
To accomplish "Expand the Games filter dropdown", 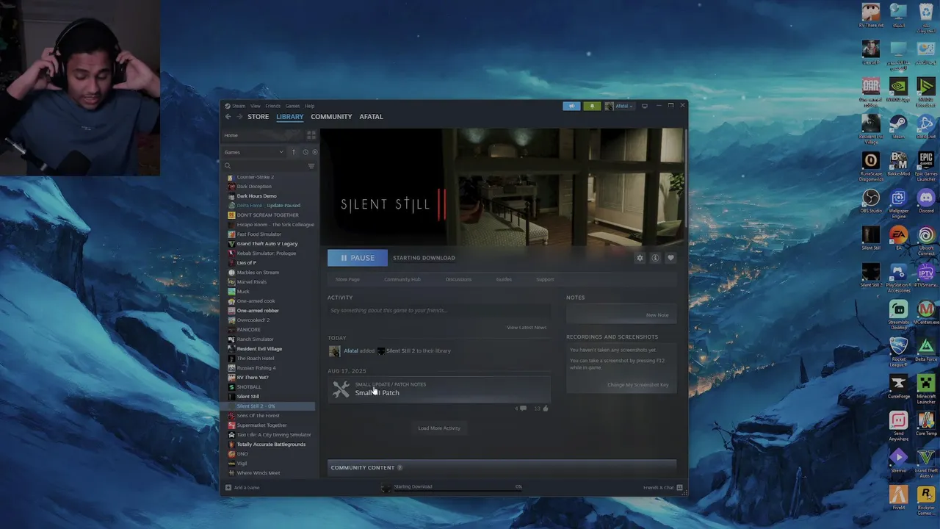I will [x=254, y=152].
